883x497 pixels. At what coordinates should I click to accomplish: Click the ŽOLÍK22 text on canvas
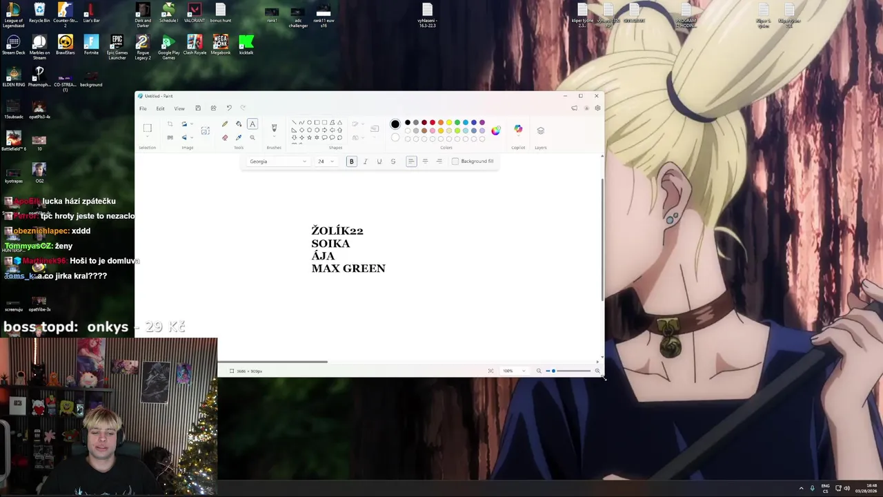(337, 231)
